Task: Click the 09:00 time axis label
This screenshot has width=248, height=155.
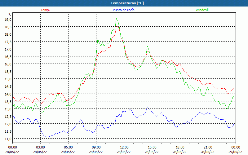Action: (96, 148)
